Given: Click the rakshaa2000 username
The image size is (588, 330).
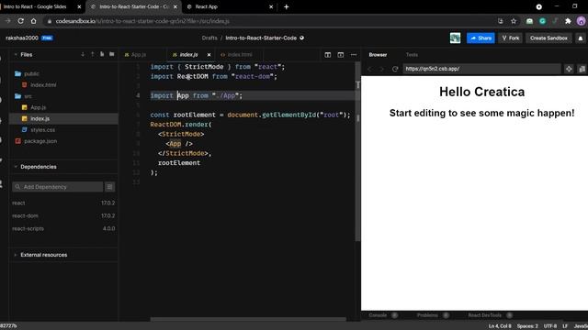Looking at the screenshot, I should [22, 38].
